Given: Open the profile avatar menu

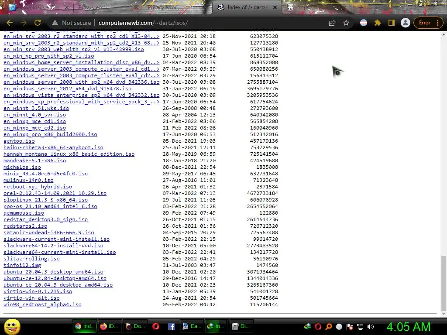Looking at the screenshot, I should (x=406, y=23).
